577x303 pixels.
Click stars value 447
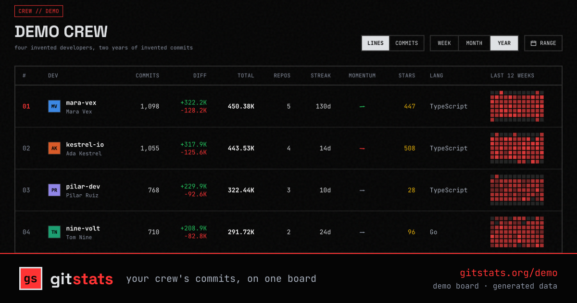click(410, 106)
